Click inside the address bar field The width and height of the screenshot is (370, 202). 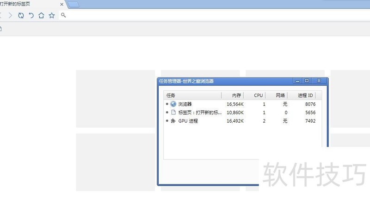pos(208,15)
